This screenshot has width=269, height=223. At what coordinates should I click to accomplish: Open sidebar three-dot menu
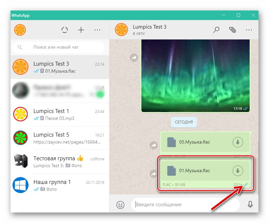click(97, 30)
